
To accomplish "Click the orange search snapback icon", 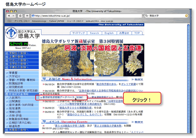I will (x=186, y=16).
